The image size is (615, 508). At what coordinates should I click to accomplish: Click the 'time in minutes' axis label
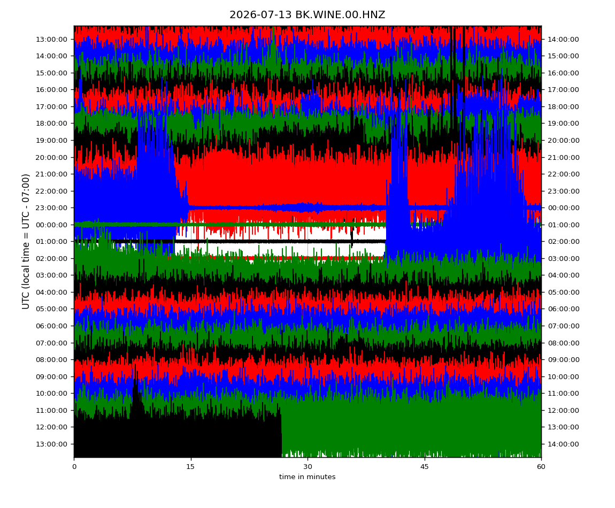click(x=307, y=477)
